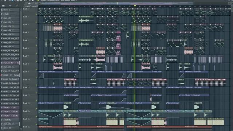Select first Reeverb 2 - Mix level clip on Track 11
233x131 pixels.
point(51,91)
